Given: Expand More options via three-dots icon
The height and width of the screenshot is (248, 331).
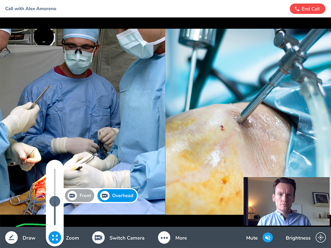Looking at the screenshot, I should click(164, 238).
